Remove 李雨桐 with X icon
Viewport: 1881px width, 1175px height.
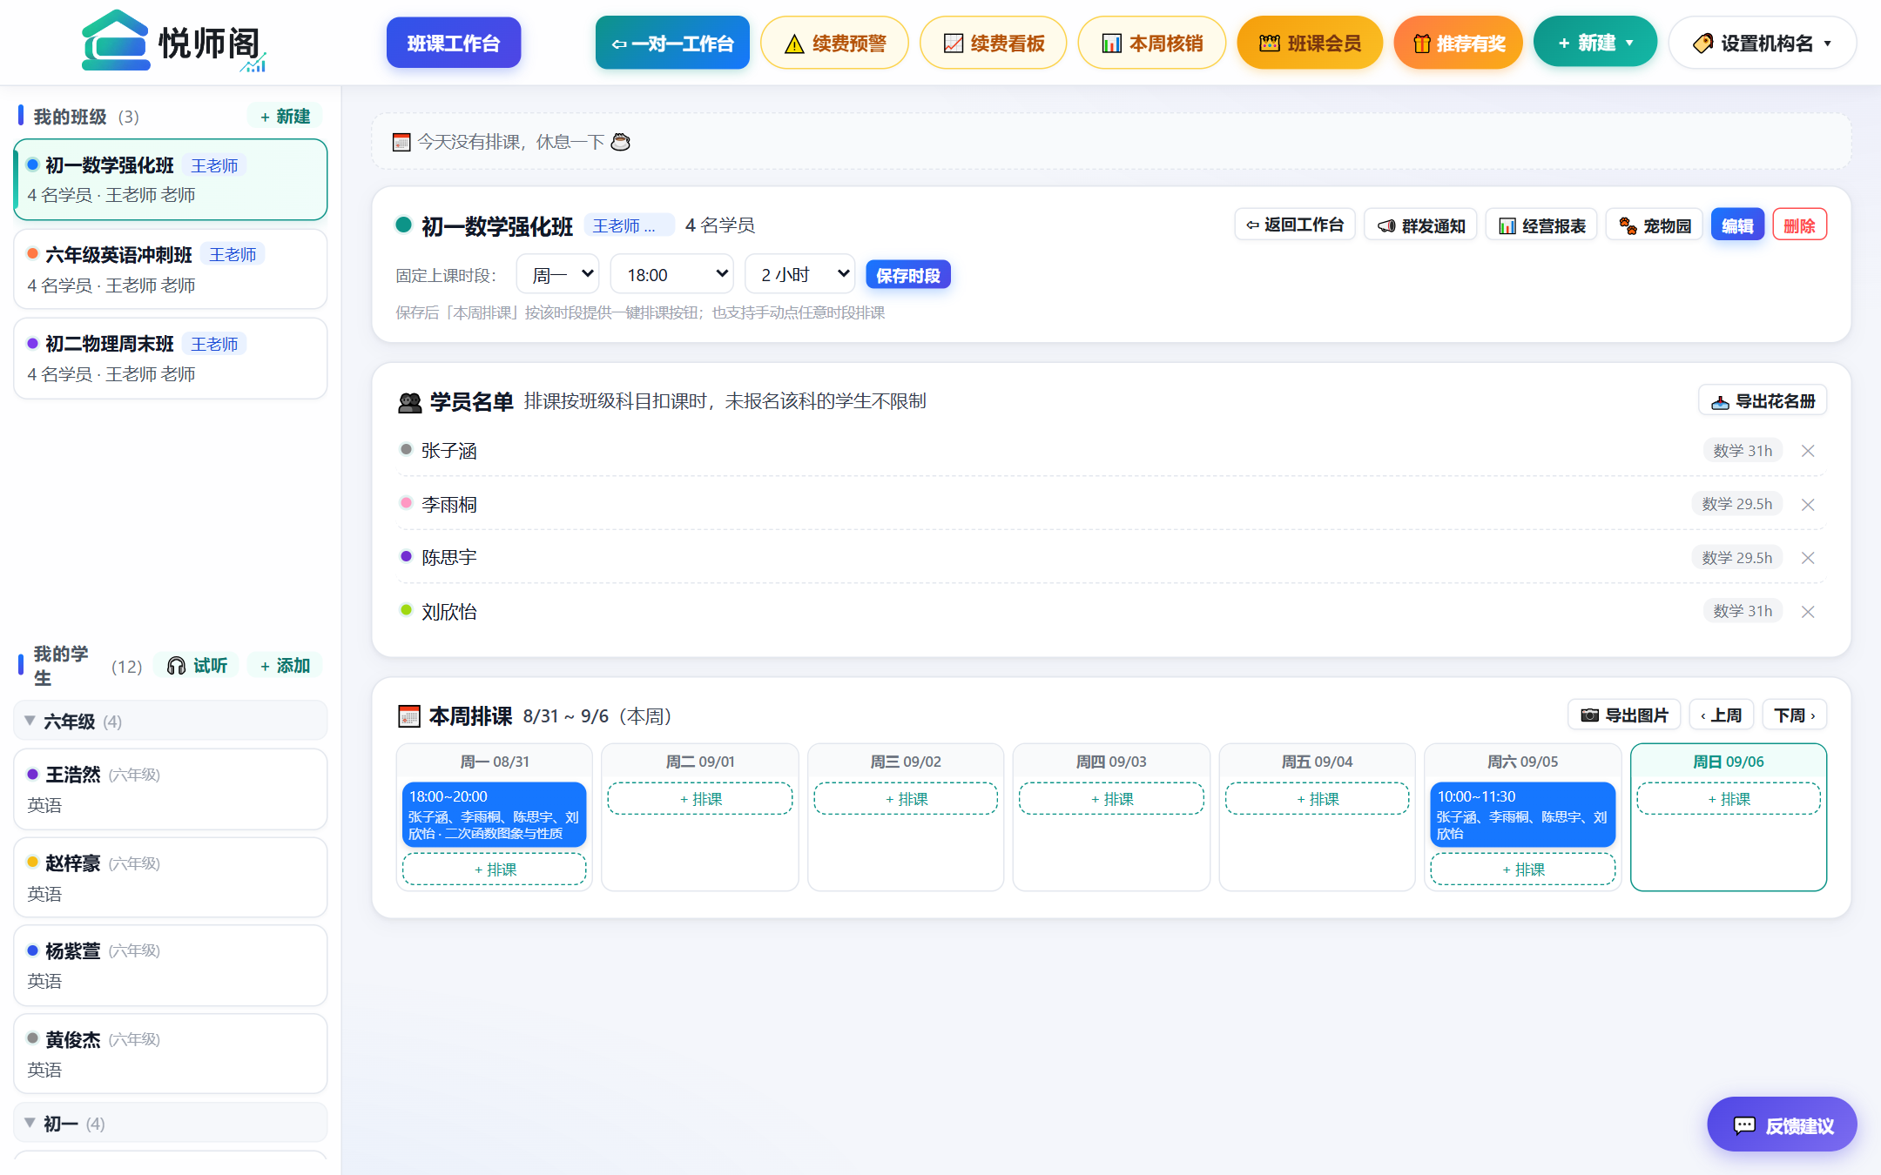point(1808,505)
